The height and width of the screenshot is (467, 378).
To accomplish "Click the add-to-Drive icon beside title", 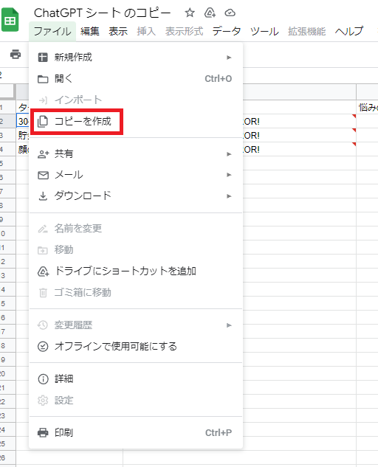I will pyautogui.click(x=210, y=13).
